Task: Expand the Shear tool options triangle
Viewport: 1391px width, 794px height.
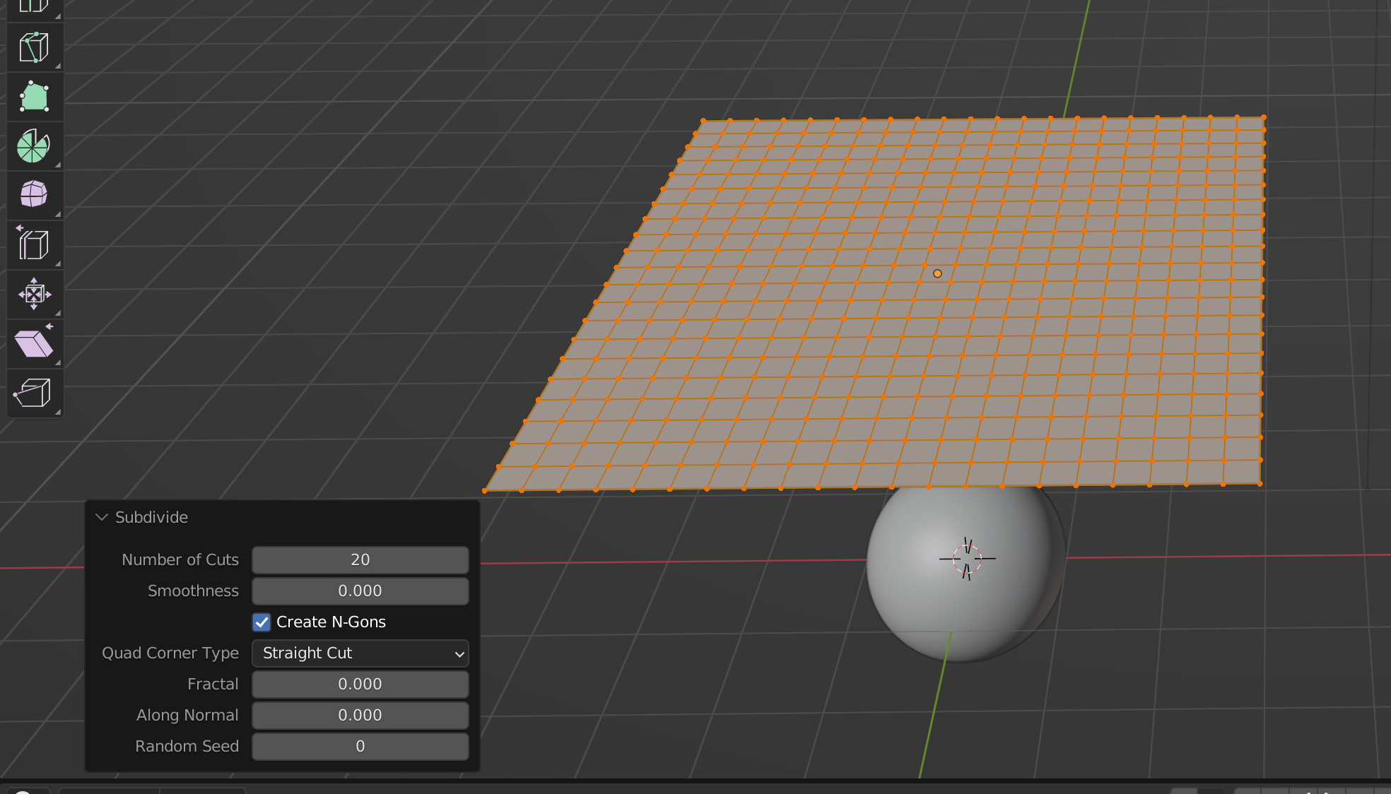Action: click(59, 362)
